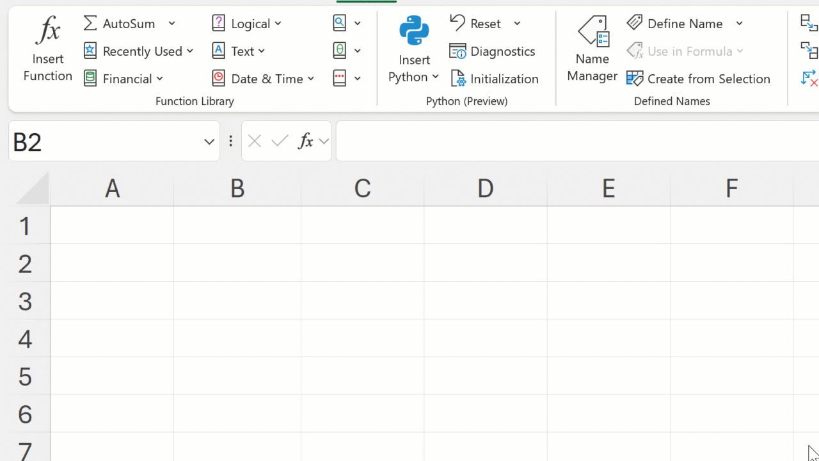Image resolution: width=819 pixels, height=461 pixels.
Task: Select column D header
Action: click(x=485, y=188)
